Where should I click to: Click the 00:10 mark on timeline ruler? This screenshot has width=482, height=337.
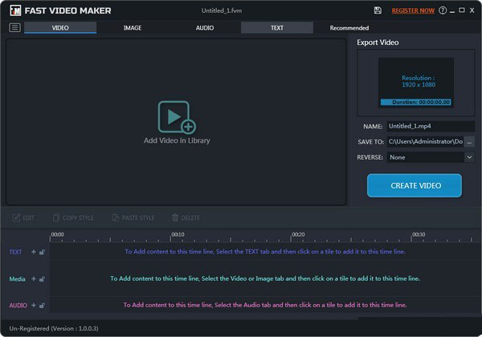pyautogui.click(x=178, y=235)
